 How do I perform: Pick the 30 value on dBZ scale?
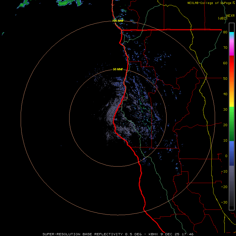coord(225,110)
